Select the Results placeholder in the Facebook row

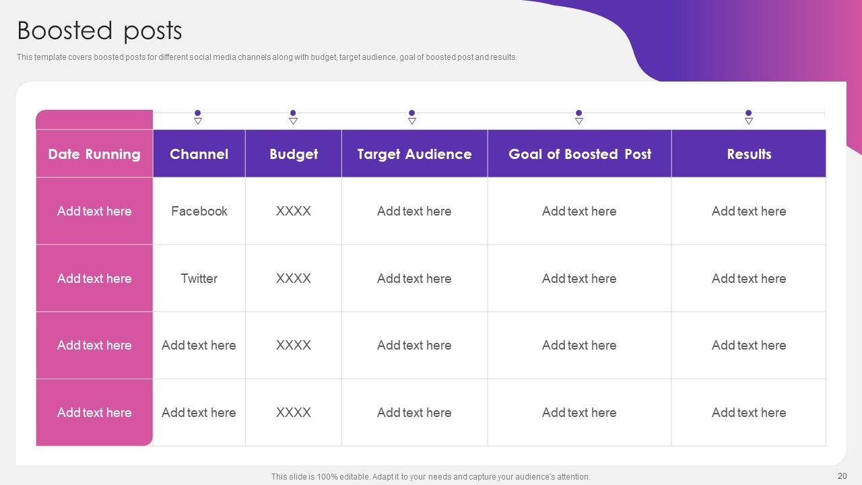[749, 211]
